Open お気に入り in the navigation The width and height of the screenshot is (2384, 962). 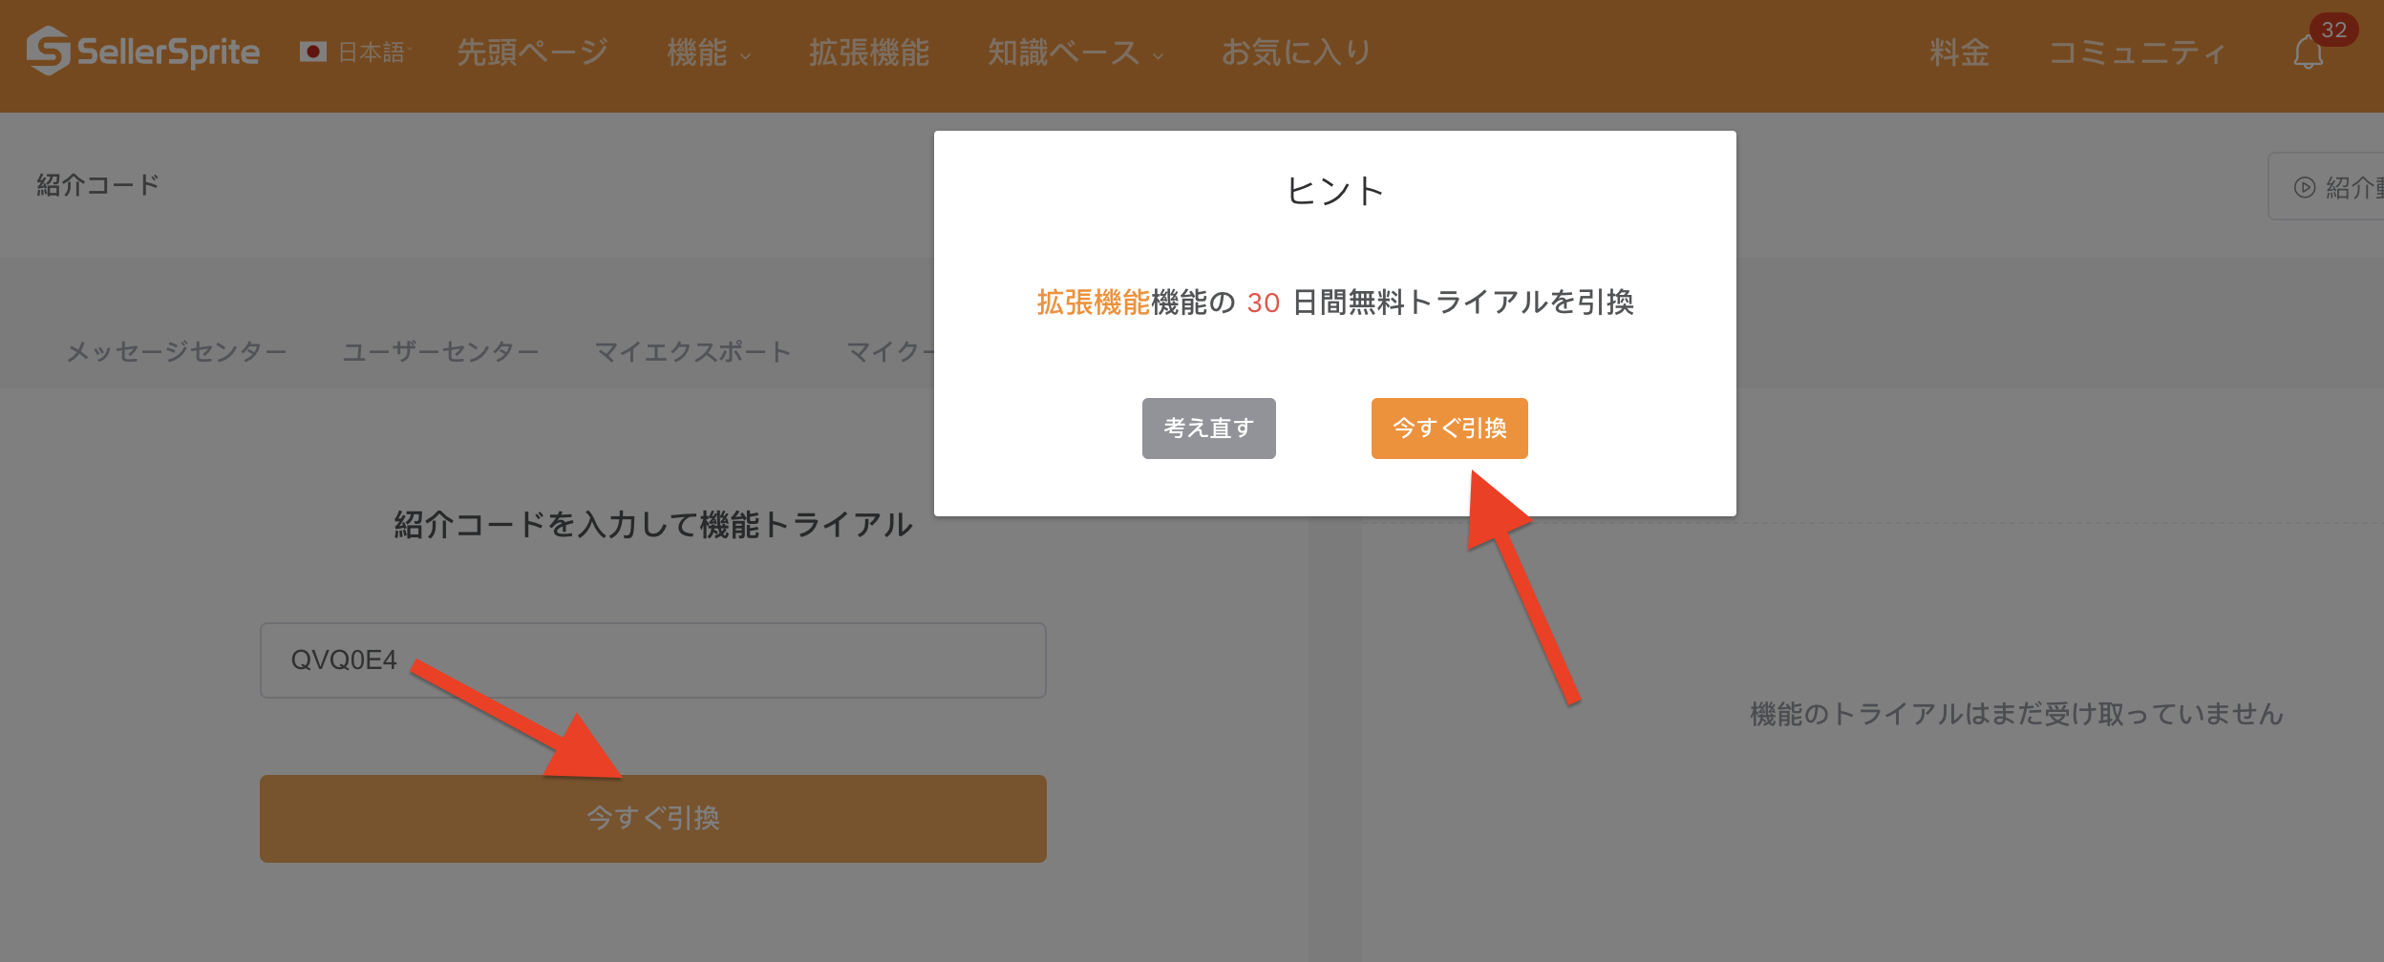(1296, 52)
